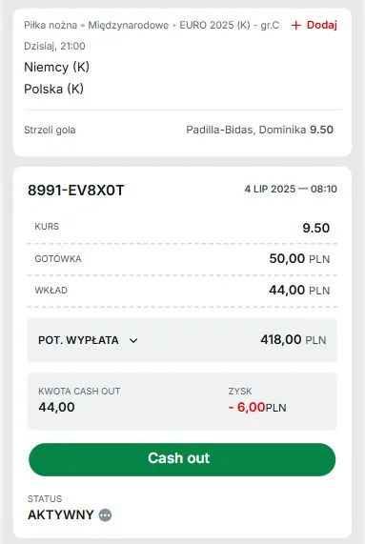
Task: Click the Dodaj link
Action: [x=321, y=25]
